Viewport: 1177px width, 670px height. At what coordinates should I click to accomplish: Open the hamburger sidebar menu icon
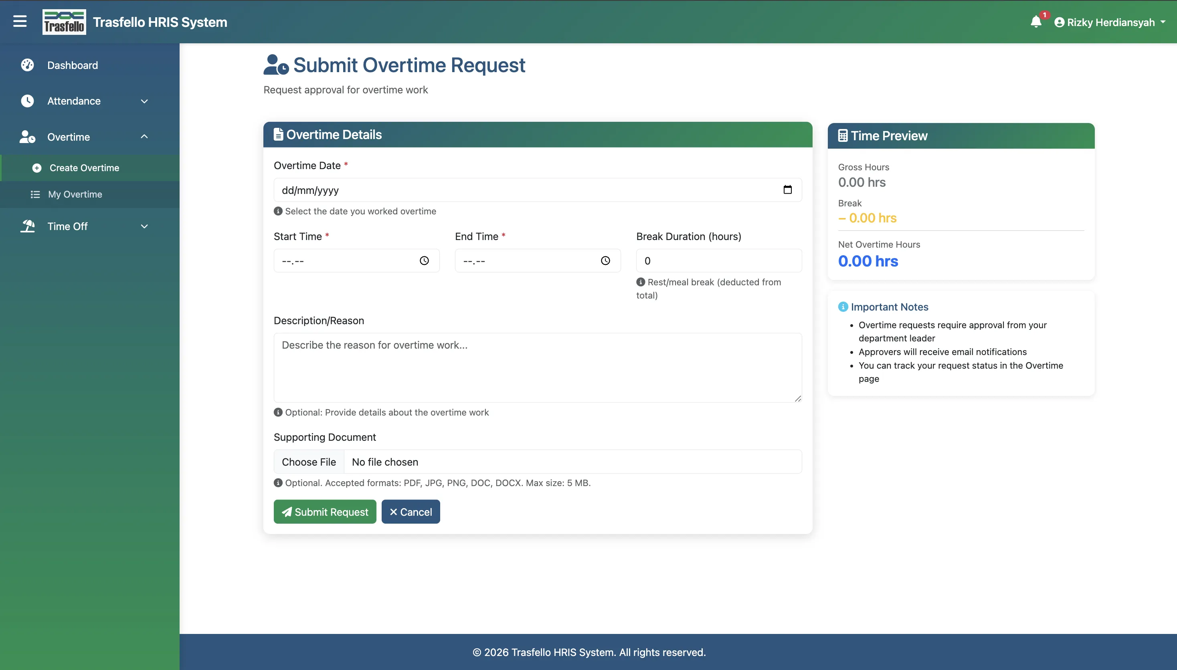click(20, 22)
